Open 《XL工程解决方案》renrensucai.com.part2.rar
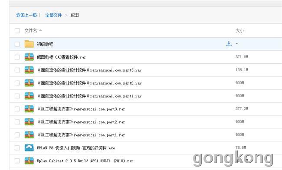282x170 pixels. (81, 122)
